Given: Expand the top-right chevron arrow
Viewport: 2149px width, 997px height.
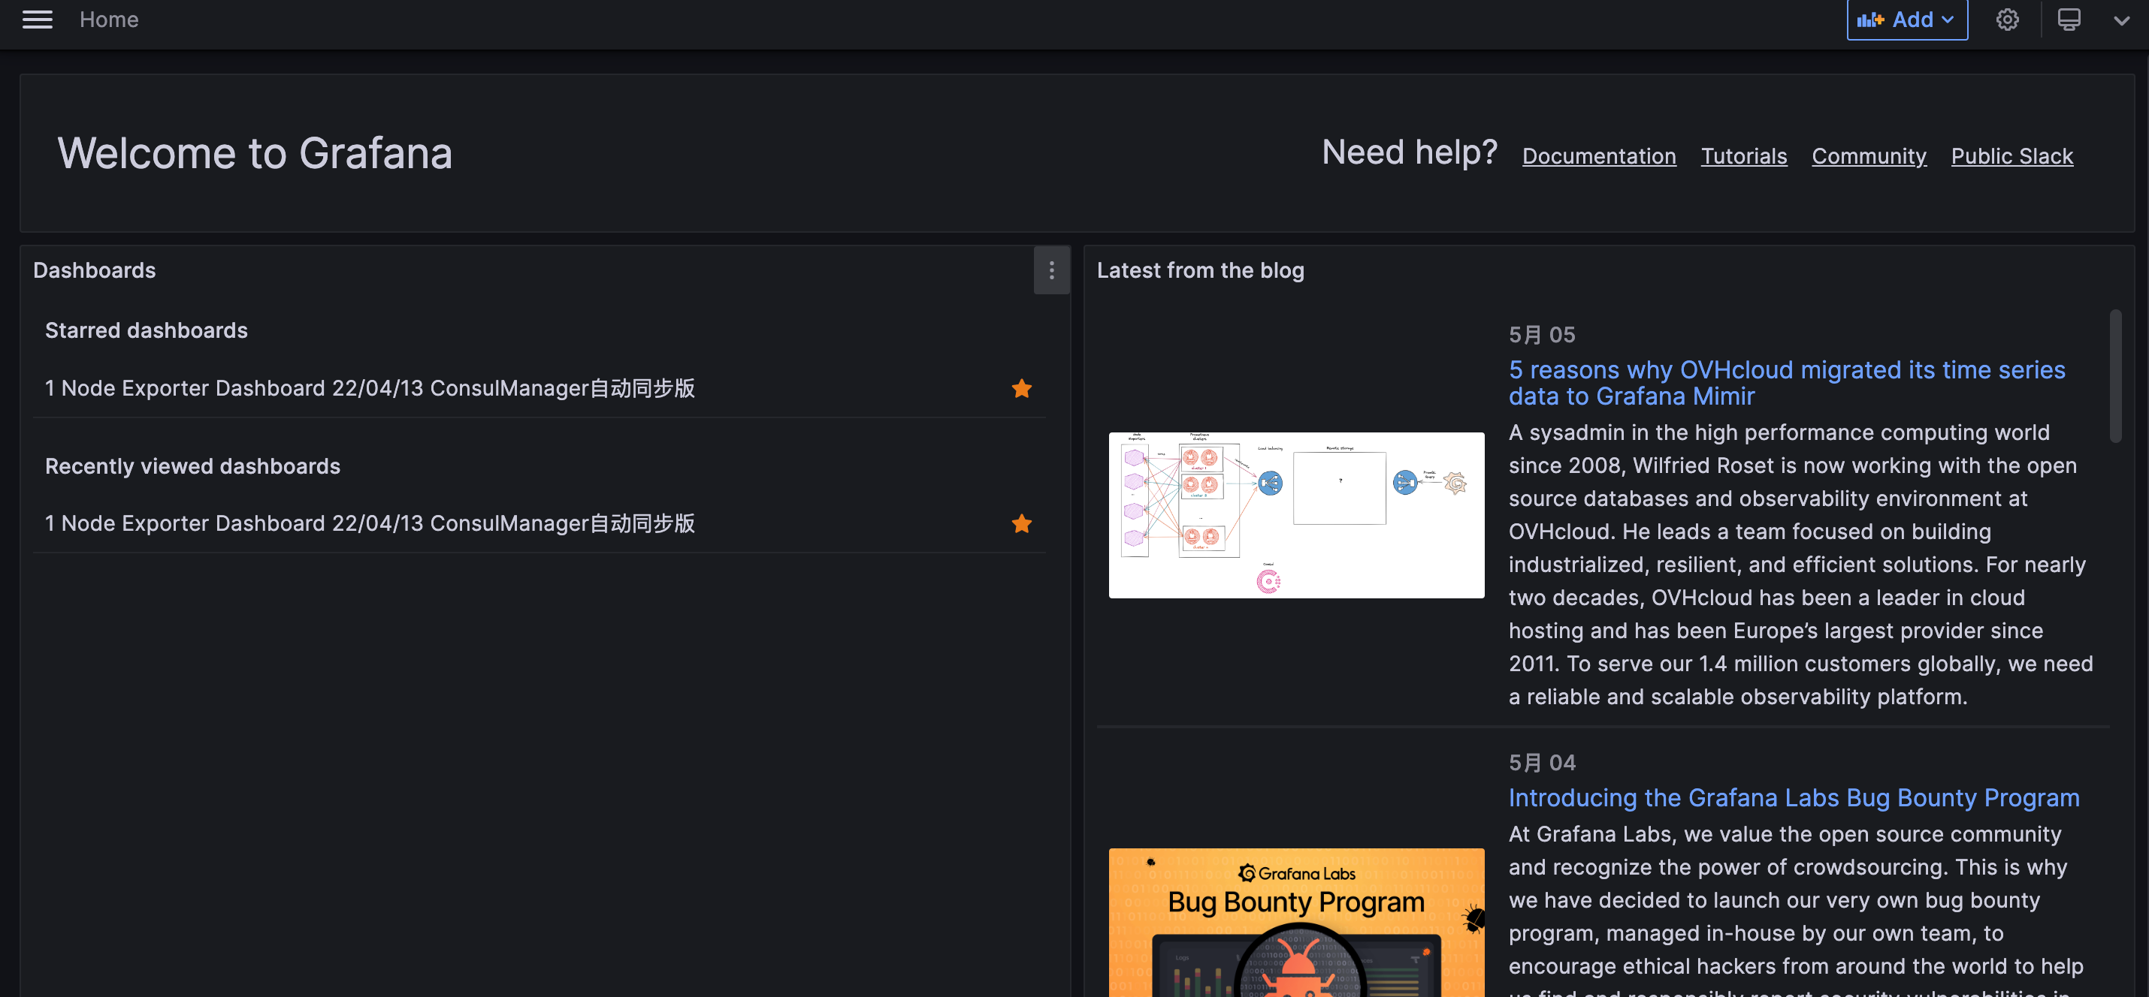Looking at the screenshot, I should point(2120,20).
